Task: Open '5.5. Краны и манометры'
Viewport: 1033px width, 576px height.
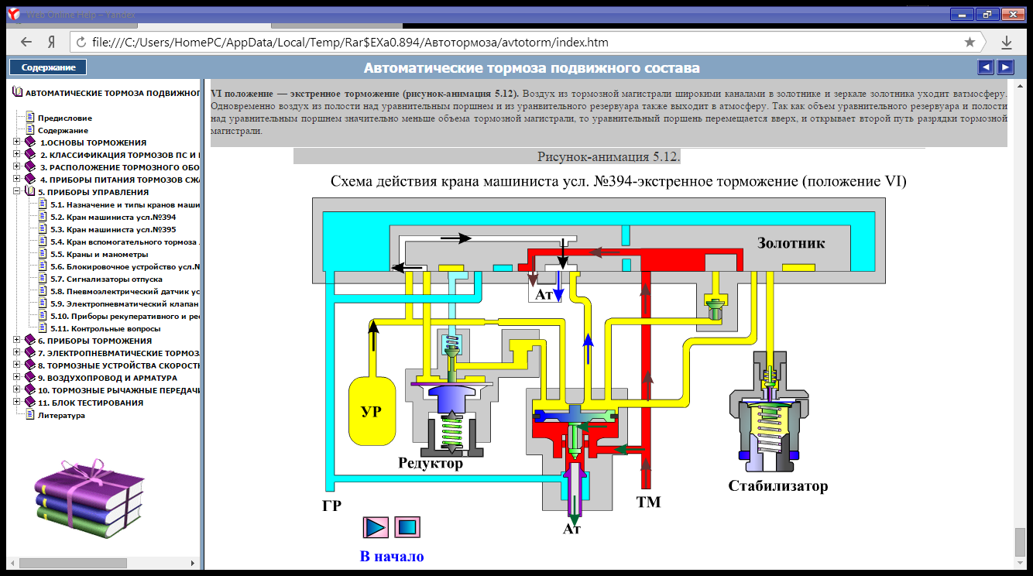Action: click(x=99, y=254)
